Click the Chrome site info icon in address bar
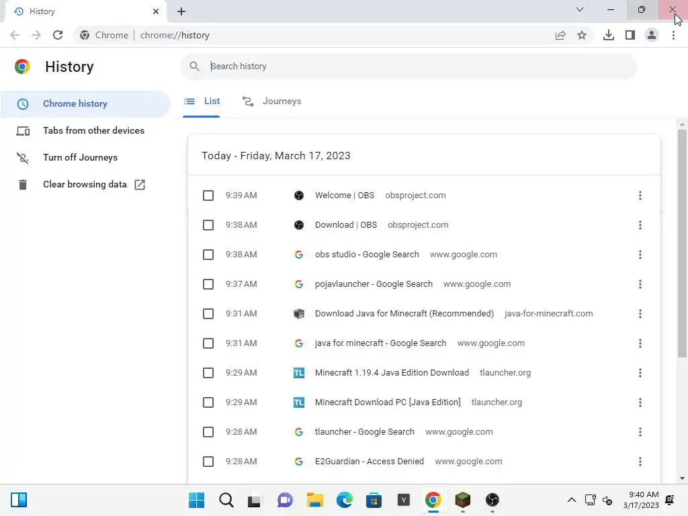688x516 pixels. pos(85,35)
